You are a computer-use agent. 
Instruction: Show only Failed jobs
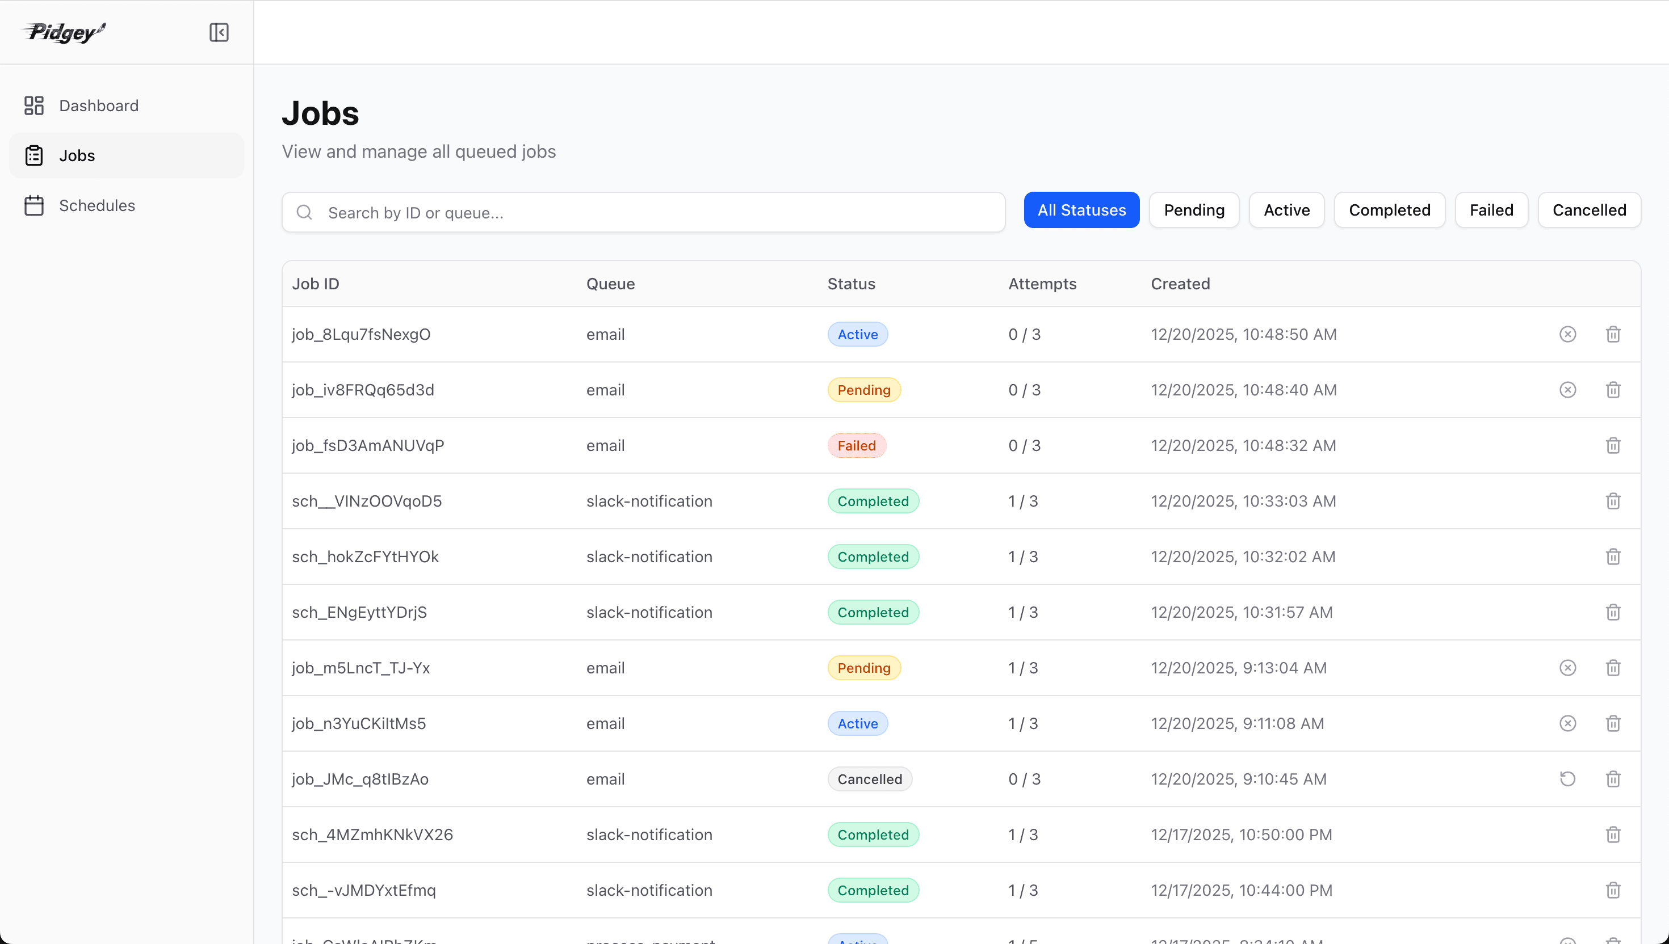click(x=1491, y=210)
